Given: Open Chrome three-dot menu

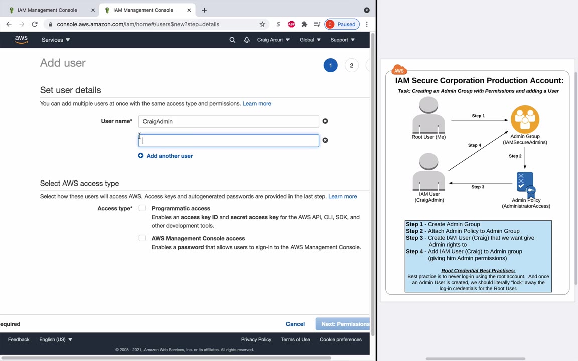Looking at the screenshot, I should [367, 24].
